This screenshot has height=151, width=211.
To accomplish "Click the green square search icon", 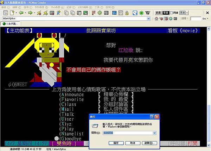I will 85,13.
